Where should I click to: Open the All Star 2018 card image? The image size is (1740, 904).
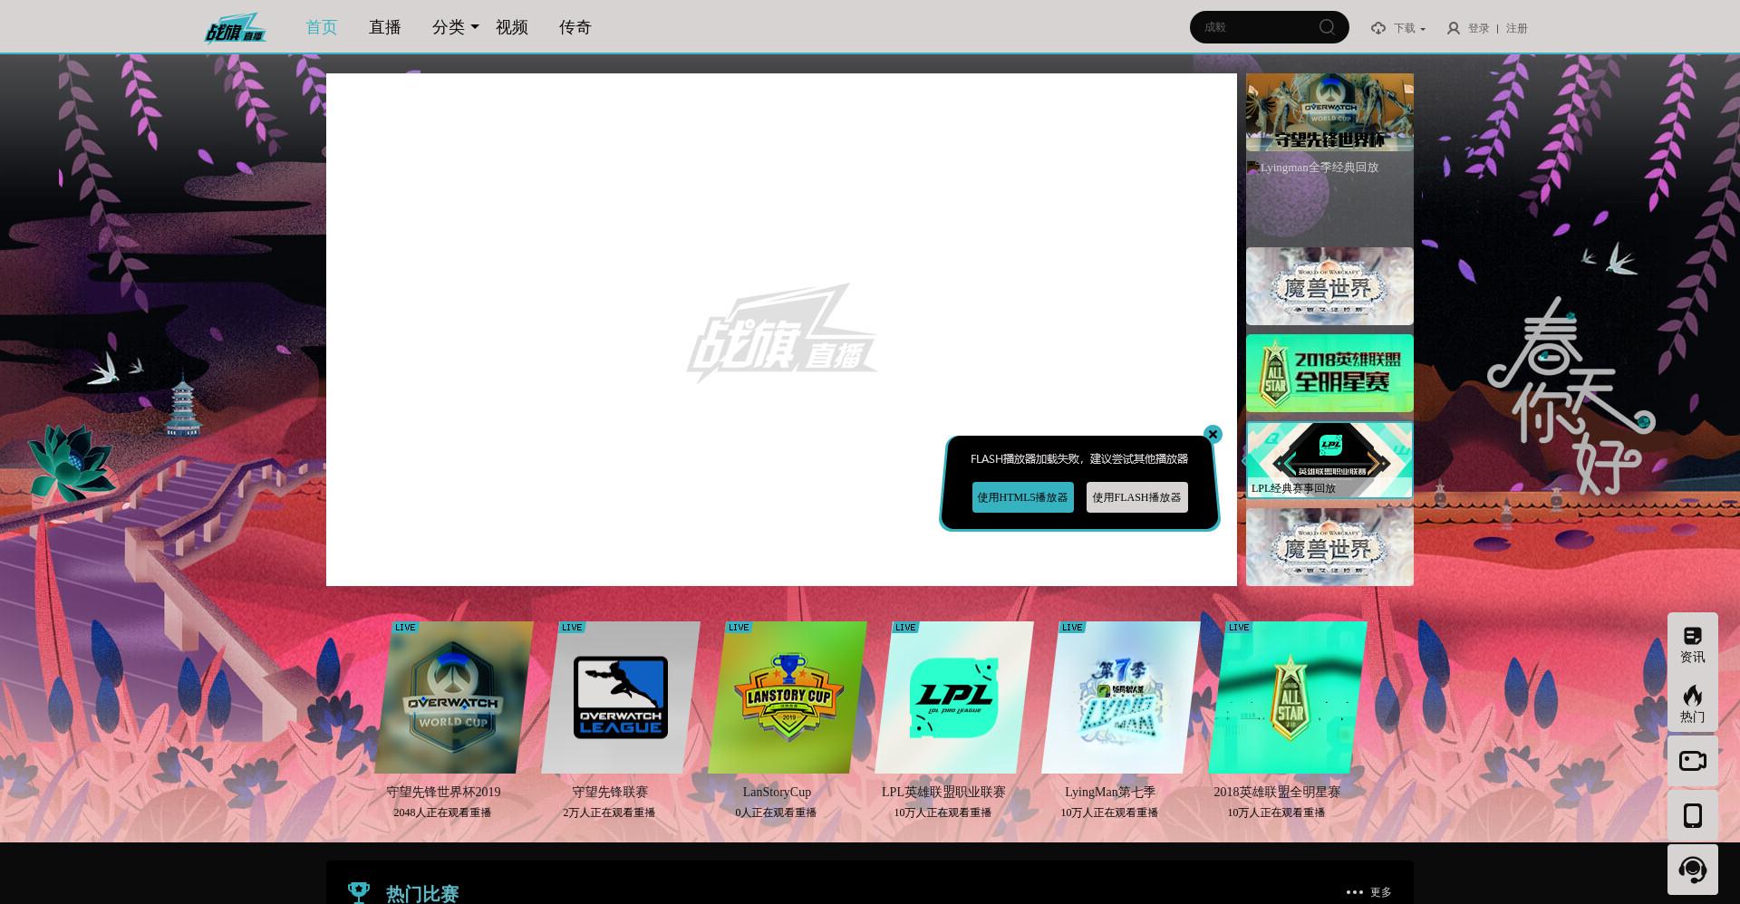tap(1288, 697)
